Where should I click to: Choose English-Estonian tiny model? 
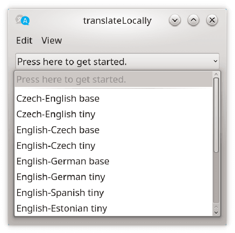click(x=61, y=208)
